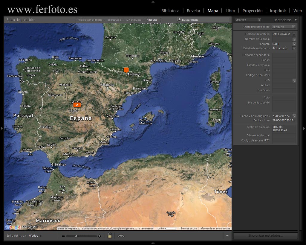Click the lock markers padlock icon
Screen dimensions: 306x245
pyautogui.click(x=110, y=235)
